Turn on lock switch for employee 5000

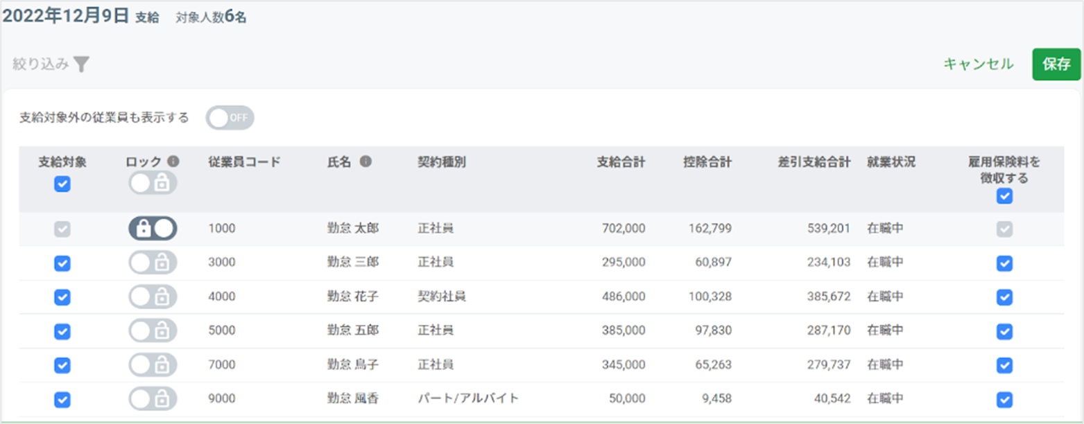tap(153, 330)
